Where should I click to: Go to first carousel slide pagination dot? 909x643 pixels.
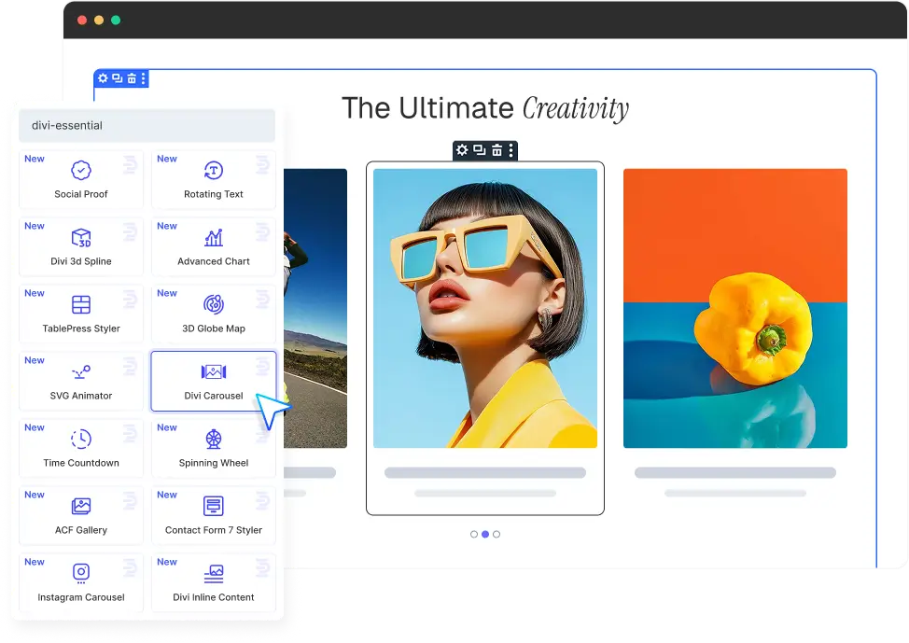click(x=474, y=535)
